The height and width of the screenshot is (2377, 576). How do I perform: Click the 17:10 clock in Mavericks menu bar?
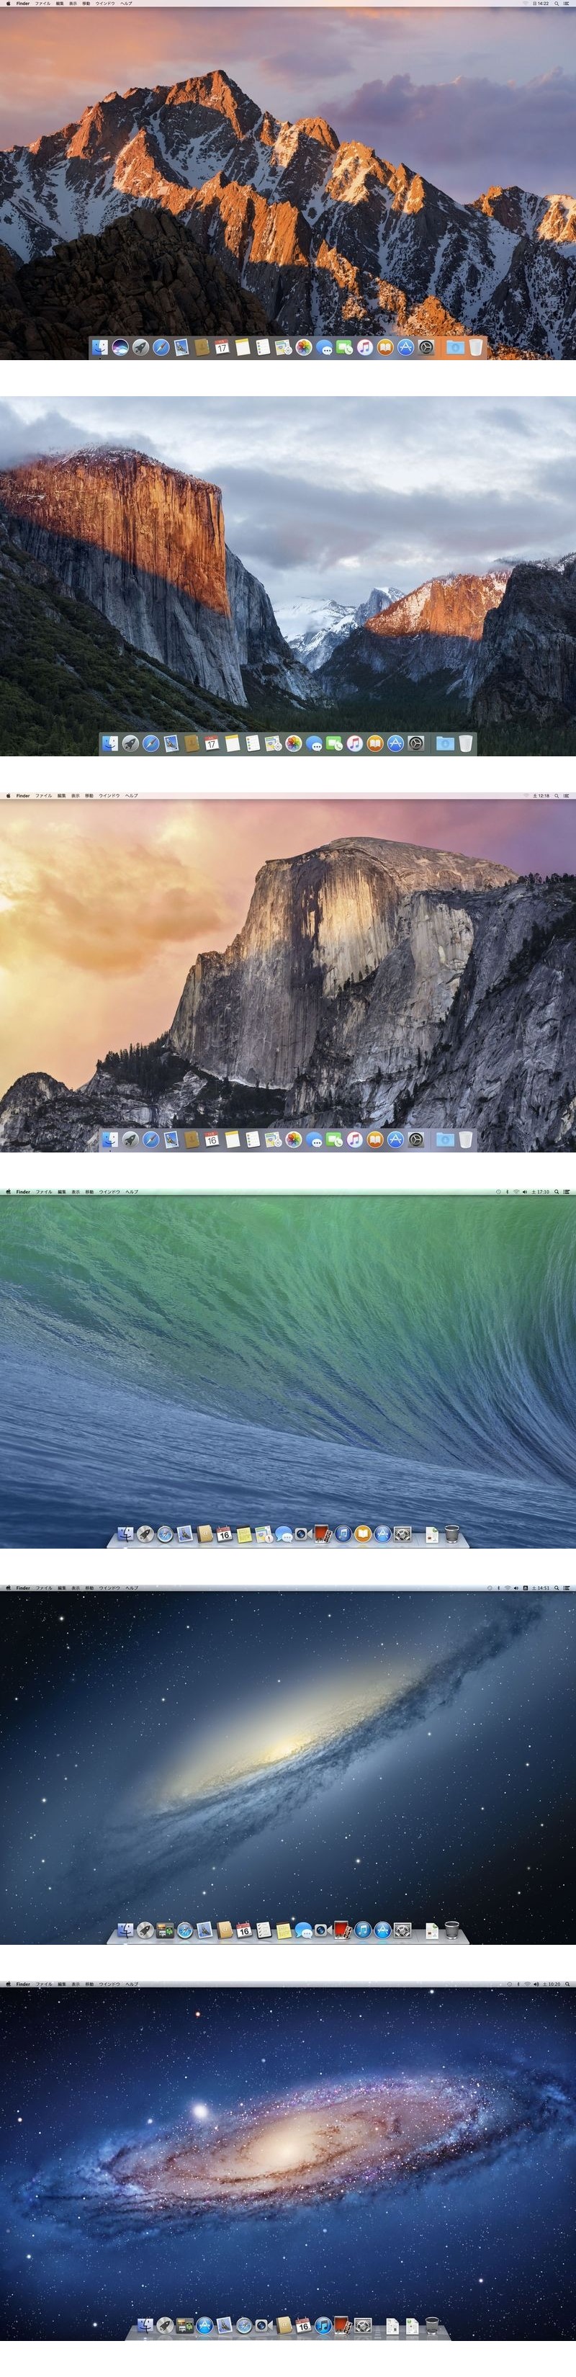click(542, 1192)
